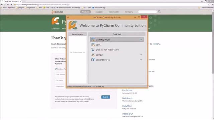Screen dimensions: 214x120
Task: Click the Configure wrench icon
Action: (x=93, y=55)
